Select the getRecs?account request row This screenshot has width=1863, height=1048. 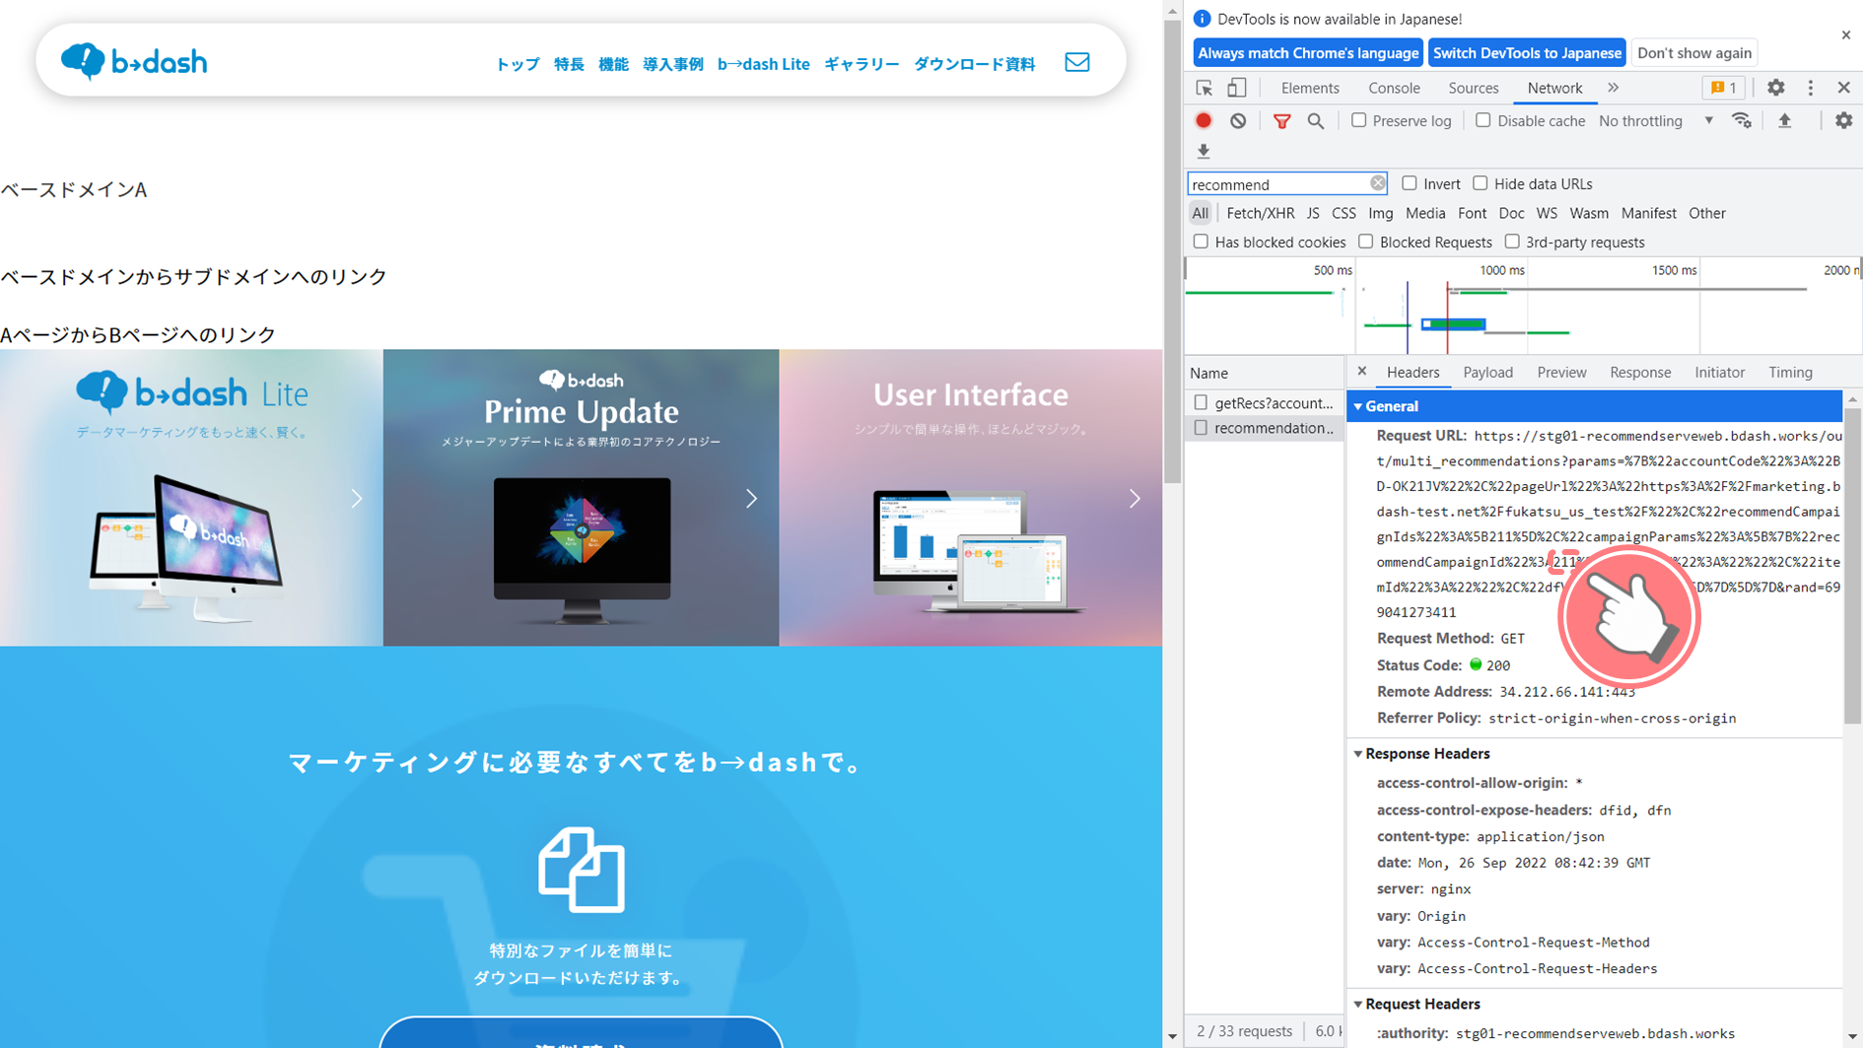click(1265, 402)
